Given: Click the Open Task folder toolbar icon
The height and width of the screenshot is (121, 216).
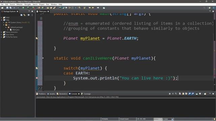Looking at the screenshot, I should pos(51,8).
